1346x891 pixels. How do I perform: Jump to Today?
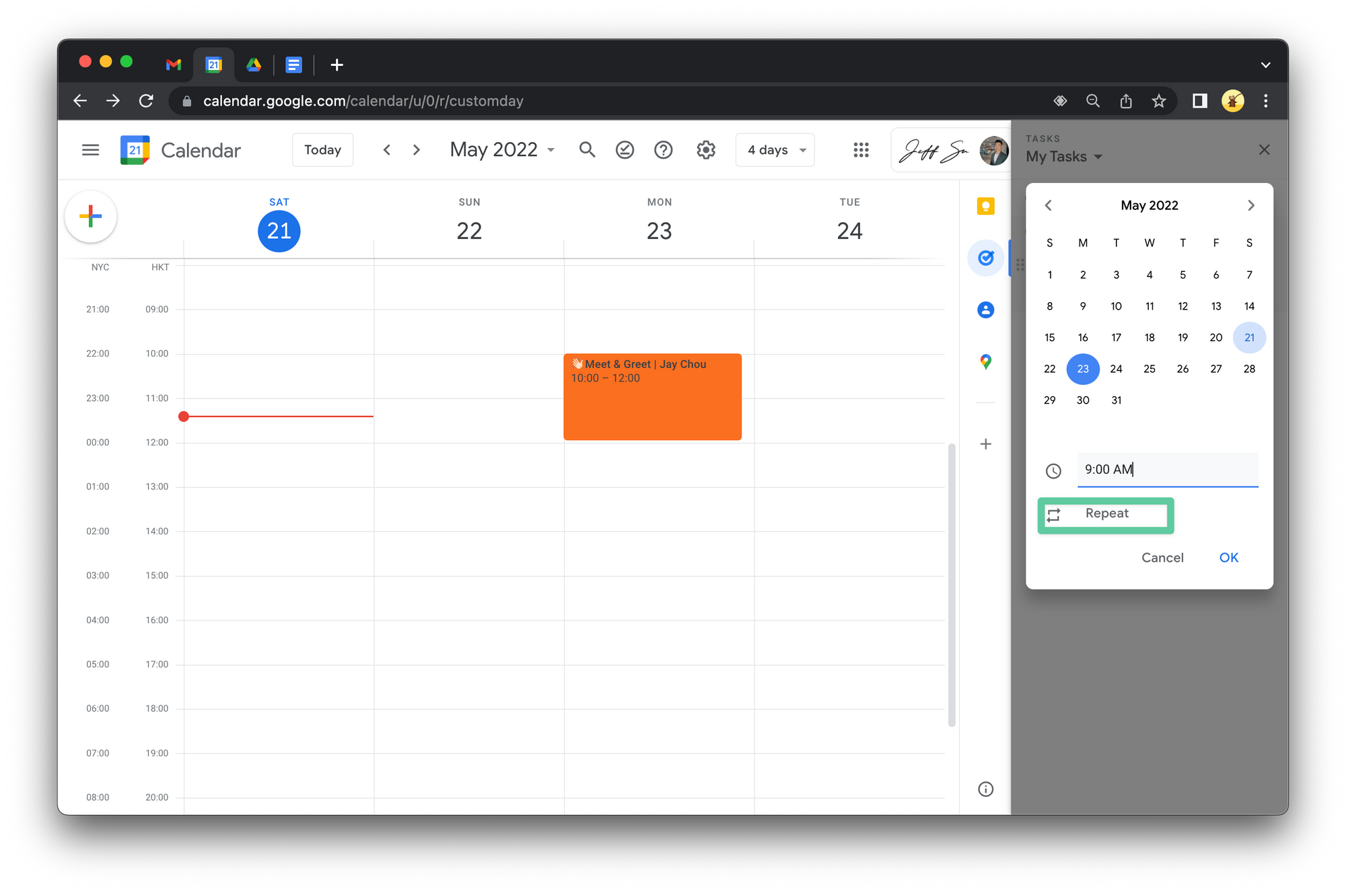click(322, 150)
